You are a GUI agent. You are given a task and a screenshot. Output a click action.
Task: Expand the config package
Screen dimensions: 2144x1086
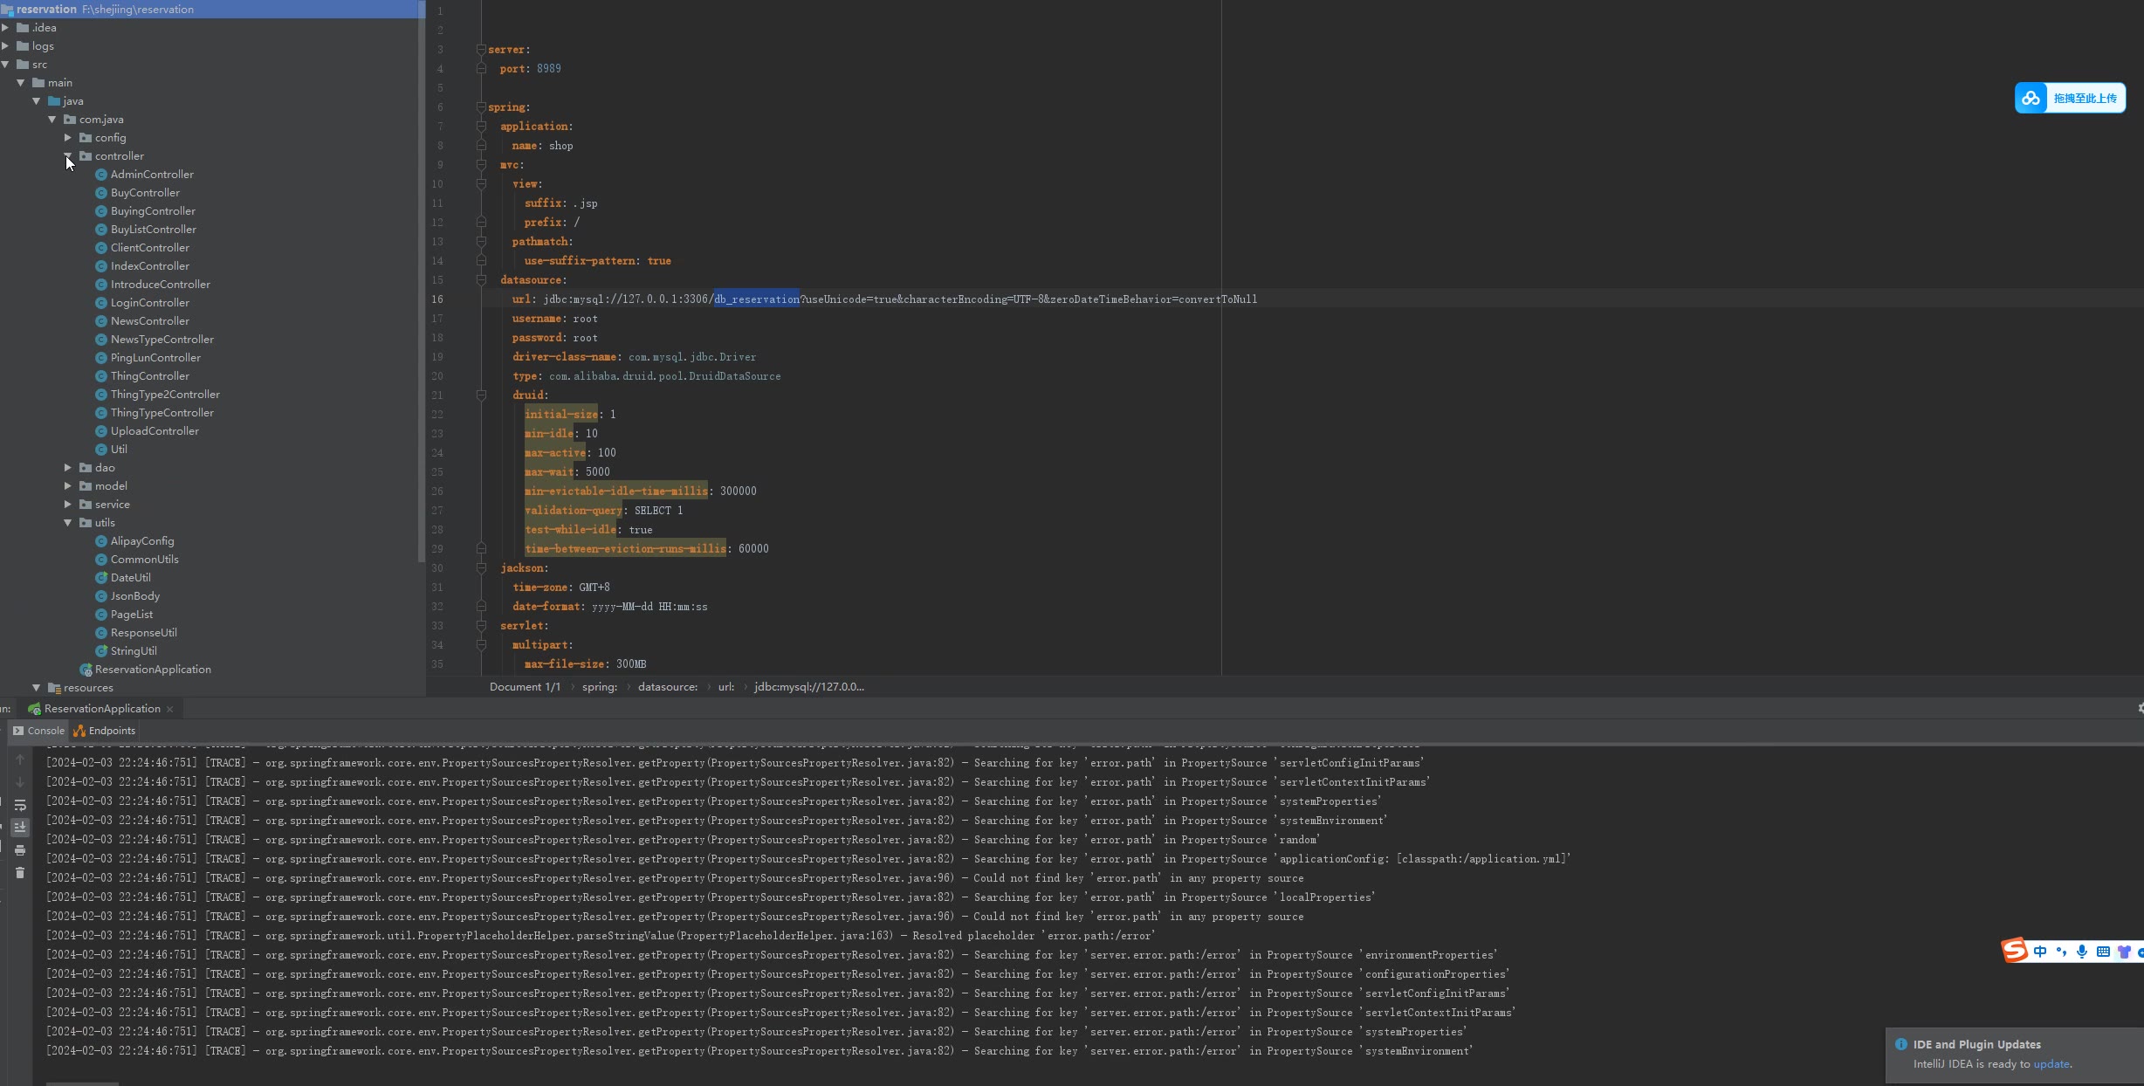click(x=67, y=137)
